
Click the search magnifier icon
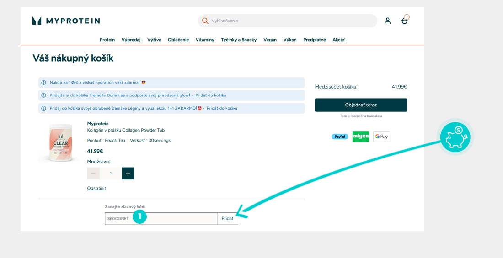(x=205, y=21)
